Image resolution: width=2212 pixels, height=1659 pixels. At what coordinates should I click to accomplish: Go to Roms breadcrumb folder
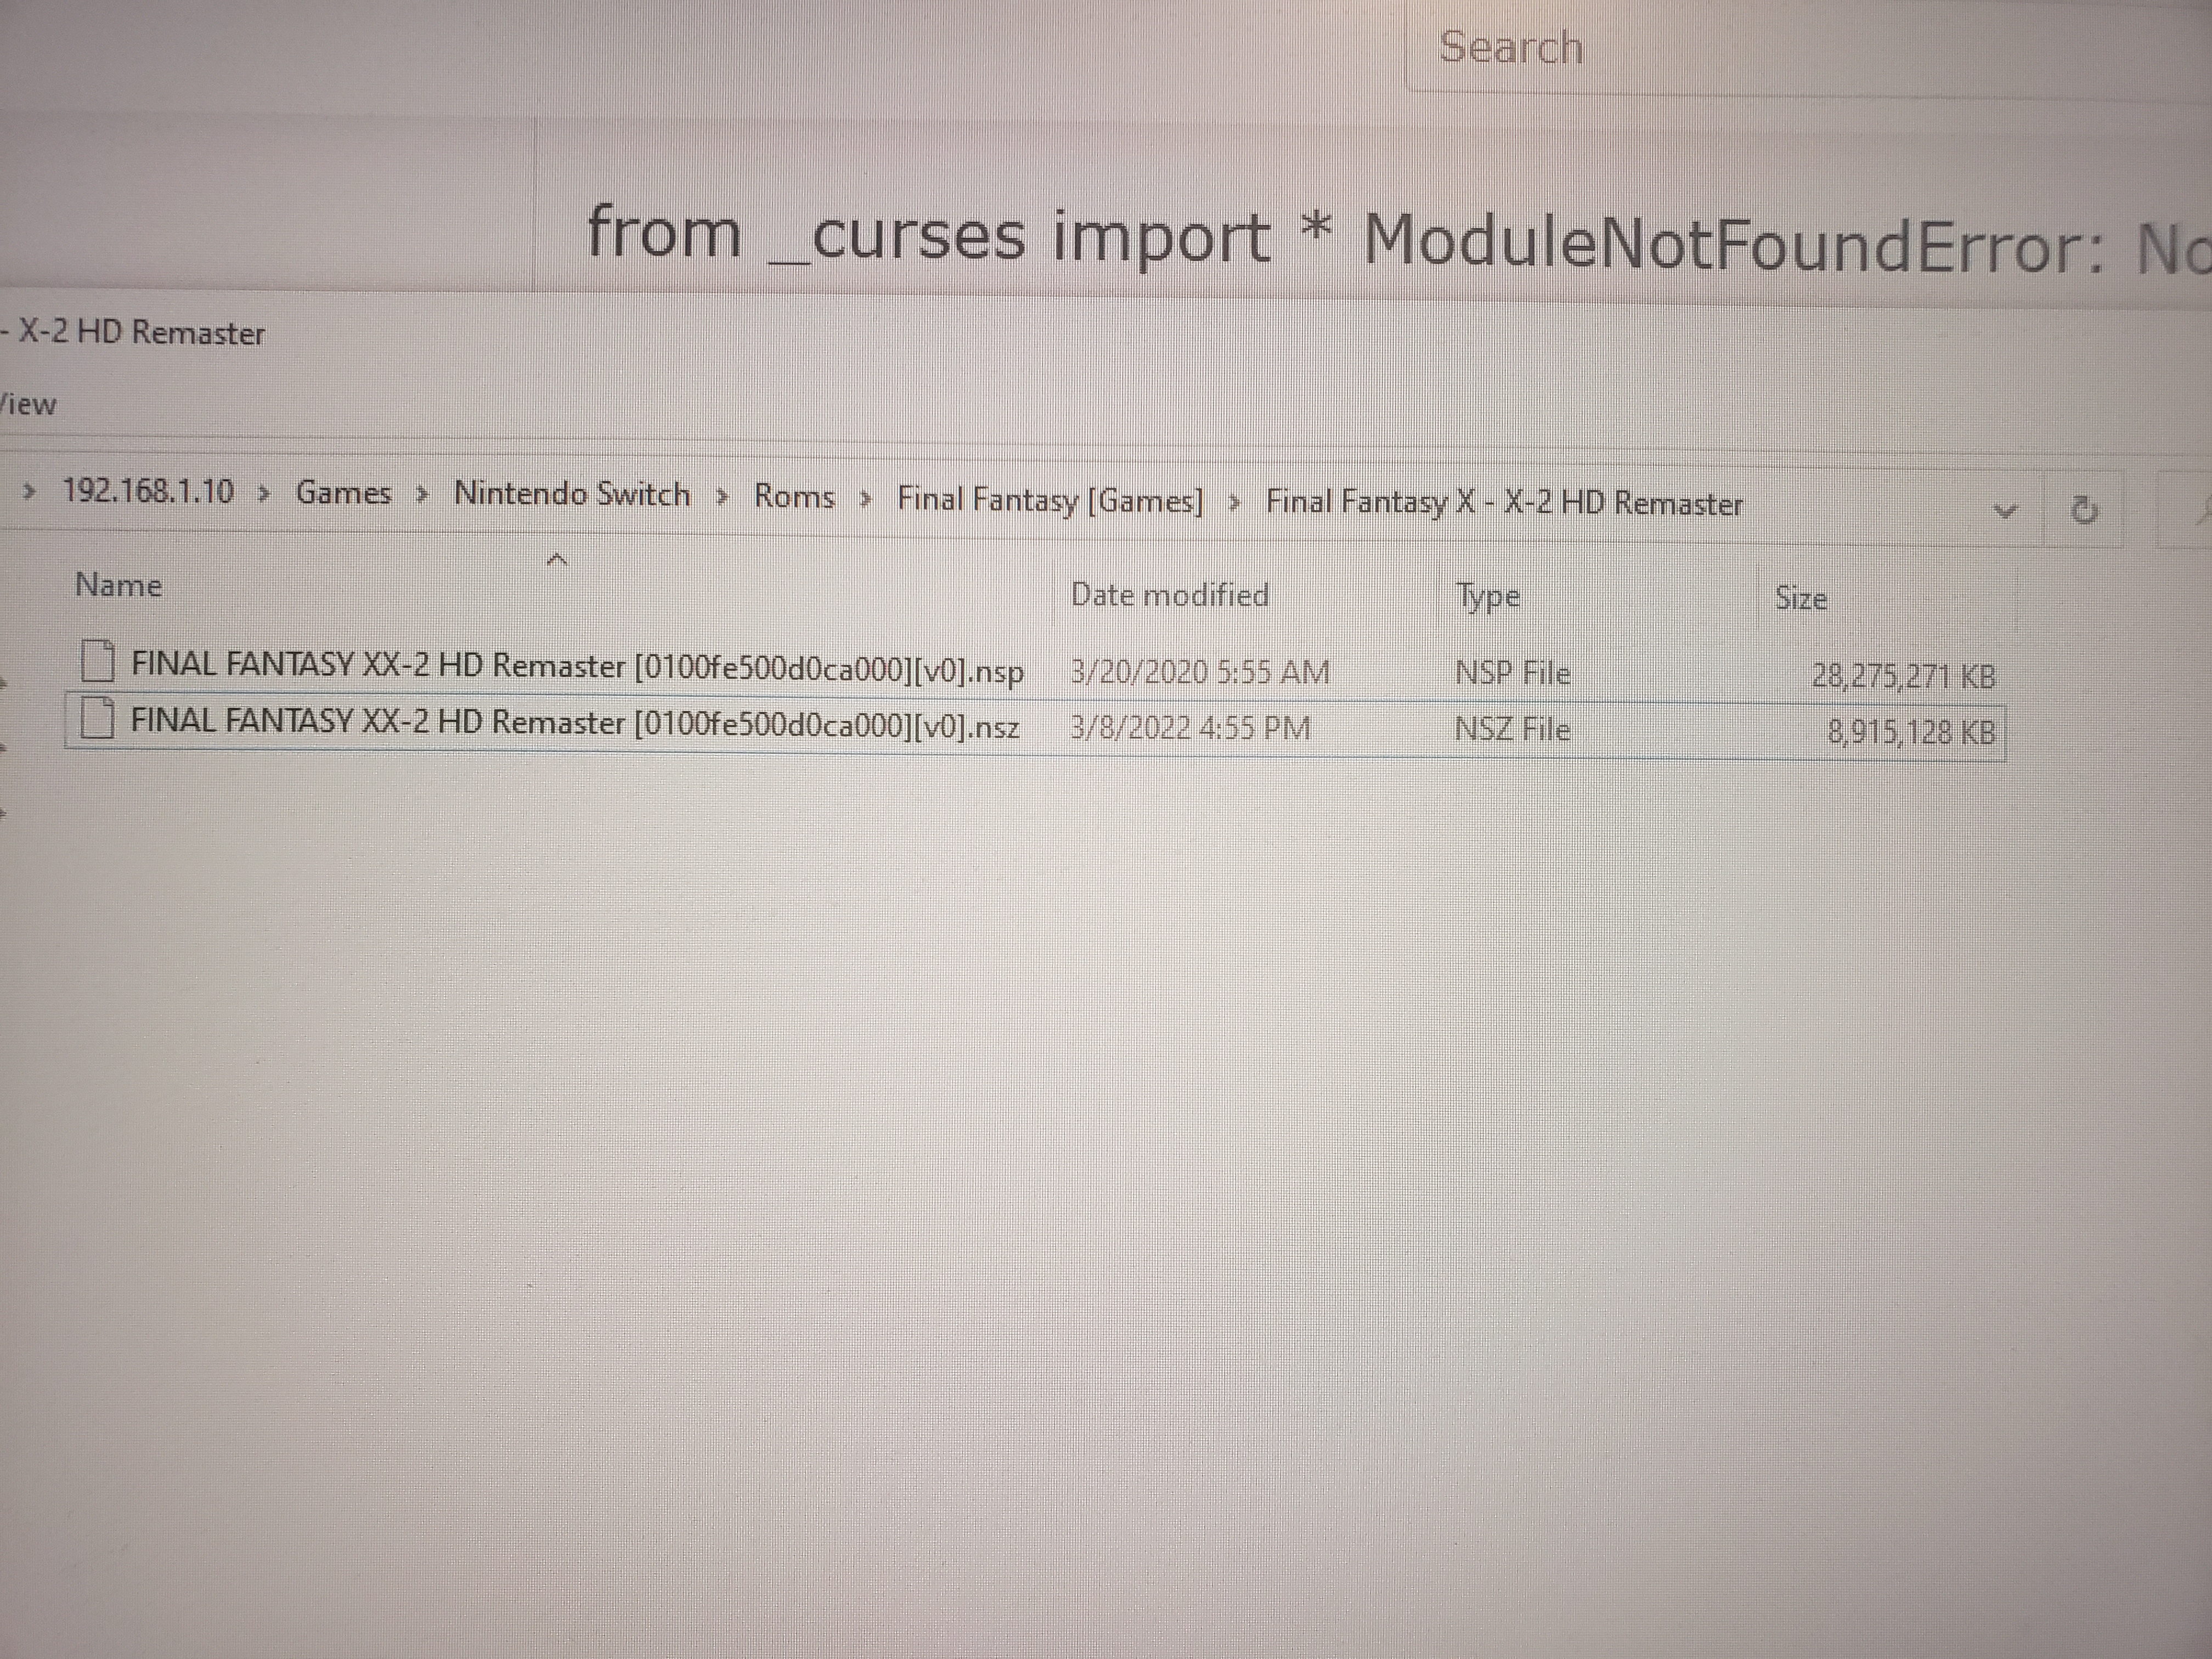[x=794, y=496]
